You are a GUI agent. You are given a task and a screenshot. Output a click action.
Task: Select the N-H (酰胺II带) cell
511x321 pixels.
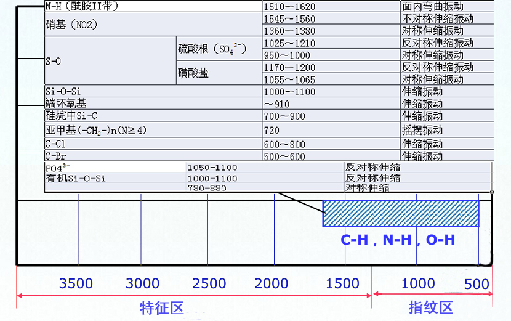153,6
